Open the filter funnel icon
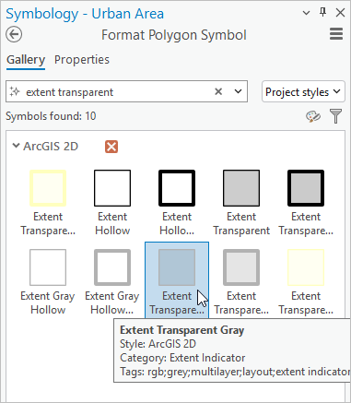This screenshot has width=351, height=403. [335, 116]
